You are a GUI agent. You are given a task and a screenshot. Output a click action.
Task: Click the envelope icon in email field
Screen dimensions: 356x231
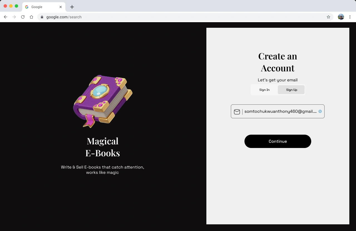click(237, 112)
